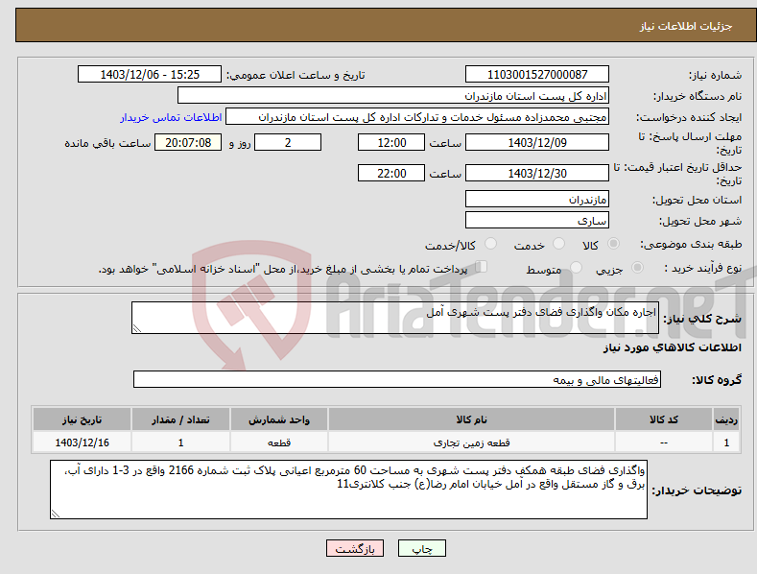Click the buyer organization name field

click(x=393, y=96)
